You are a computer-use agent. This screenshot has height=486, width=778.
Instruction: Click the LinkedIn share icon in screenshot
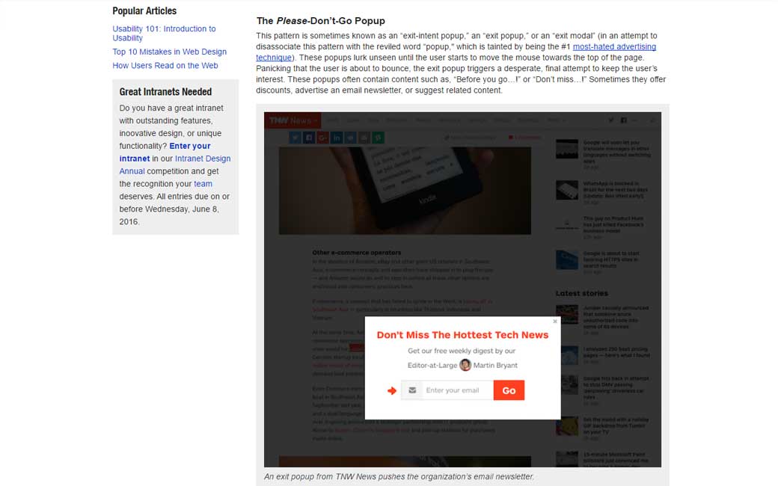coord(337,138)
